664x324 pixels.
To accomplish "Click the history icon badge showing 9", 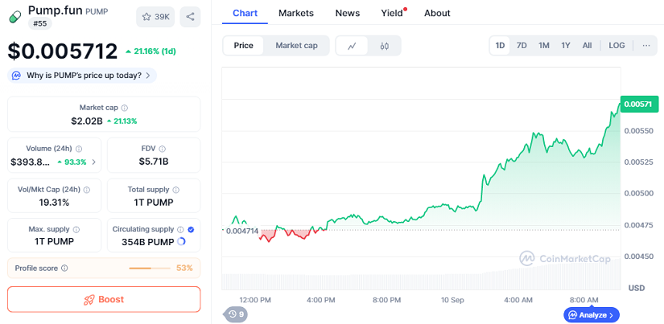I will coord(236,314).
